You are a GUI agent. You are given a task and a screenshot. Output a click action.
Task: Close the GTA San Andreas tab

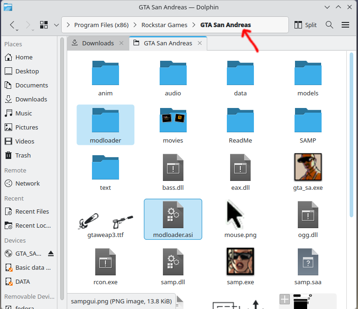coord(200,43)
